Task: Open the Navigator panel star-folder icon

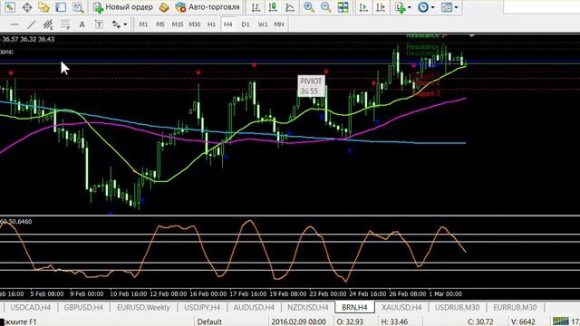Action: pos(43,7)
